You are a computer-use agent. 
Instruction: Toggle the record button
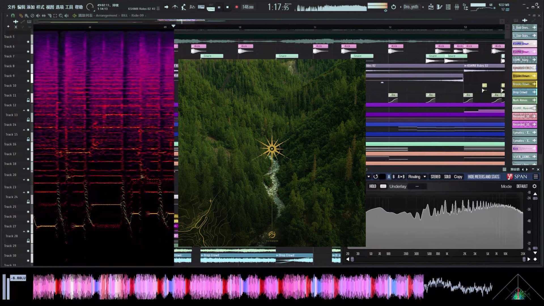[x=237, y=7]
